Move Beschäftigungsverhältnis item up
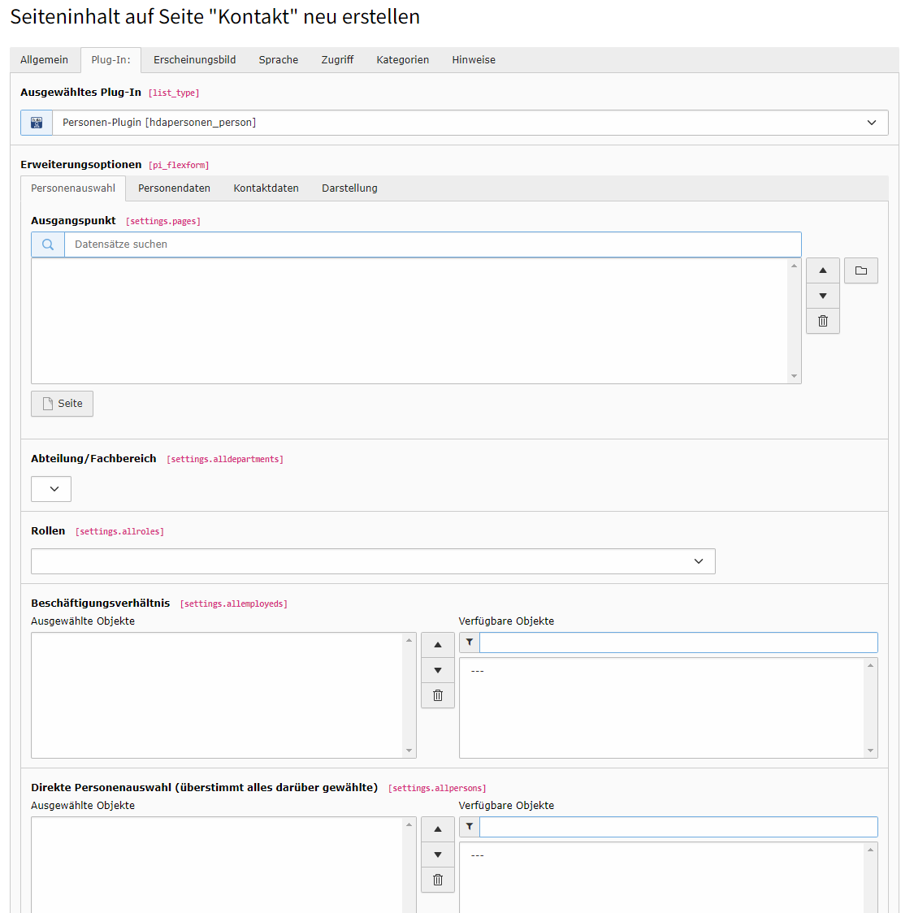Image resolution: width=901 pixels, height=913 pixels. (438, 645)
